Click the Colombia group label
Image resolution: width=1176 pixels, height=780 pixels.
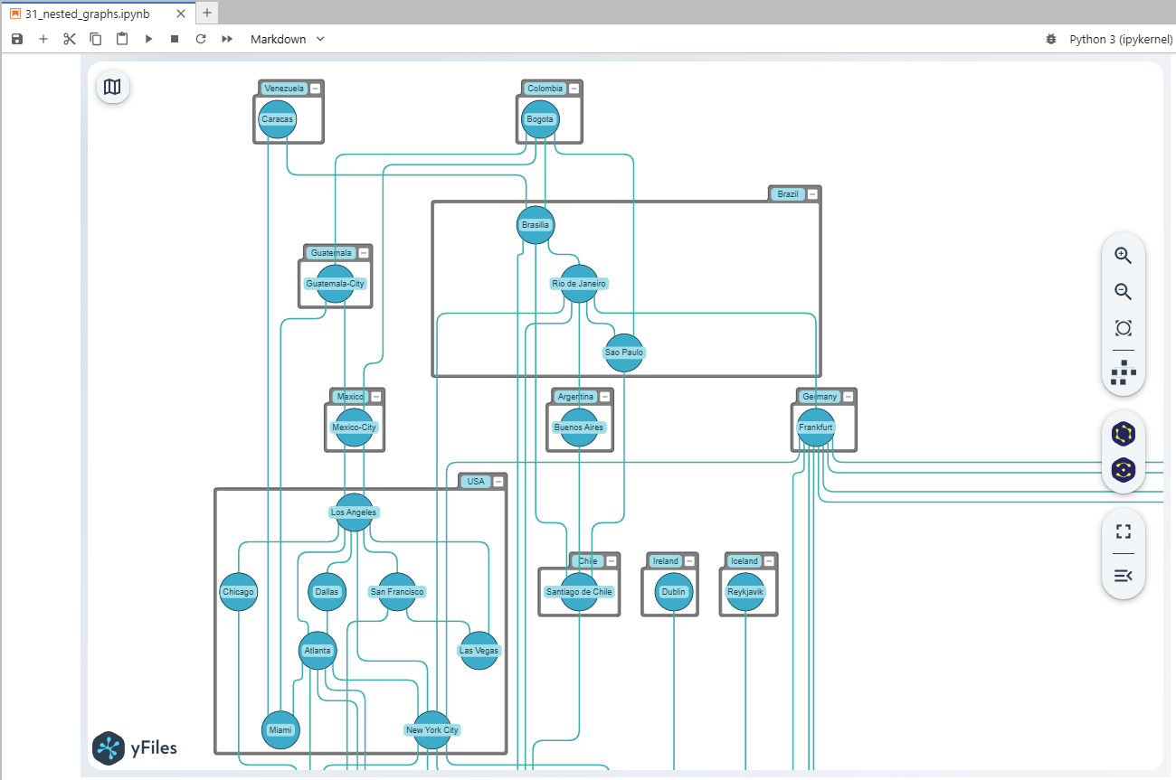[x=545, y=89]
